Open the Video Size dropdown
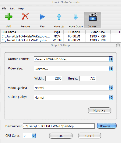This screenshot has height=143, width=121. [x=73, y=69]
